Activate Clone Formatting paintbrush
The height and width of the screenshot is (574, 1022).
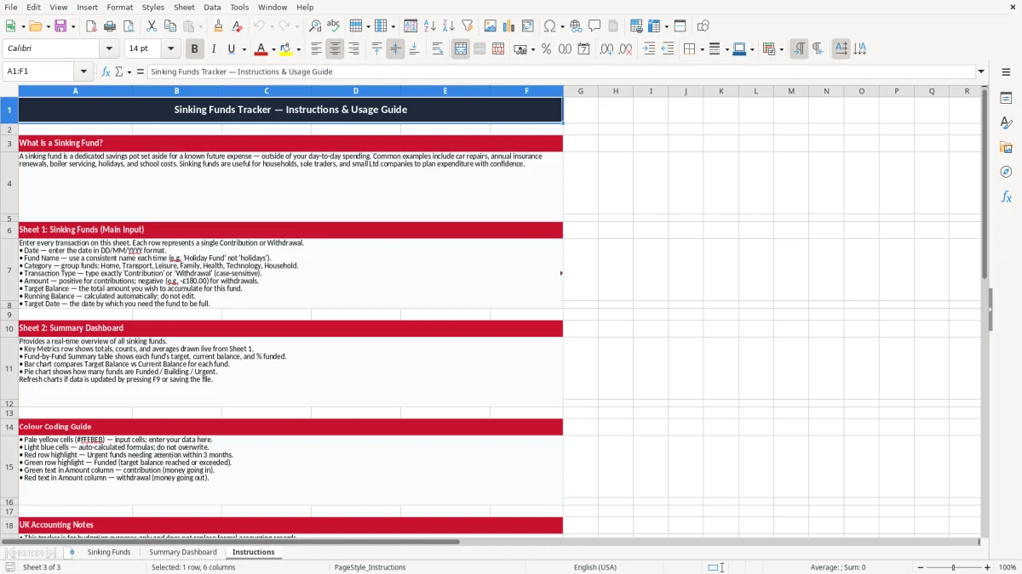(x=218, y=26)
